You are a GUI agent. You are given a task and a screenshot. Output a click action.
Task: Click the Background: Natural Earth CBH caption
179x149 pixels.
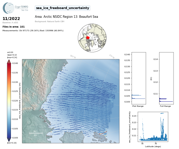click(x=49, y=21)
